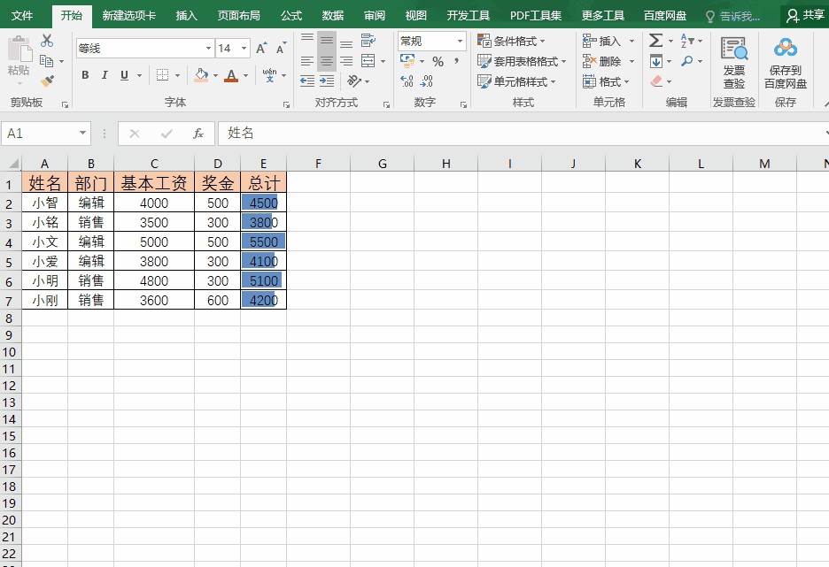Open 套用表格格式 table format dropdown
Screen dimensions: 829x567
pos(522,61)
